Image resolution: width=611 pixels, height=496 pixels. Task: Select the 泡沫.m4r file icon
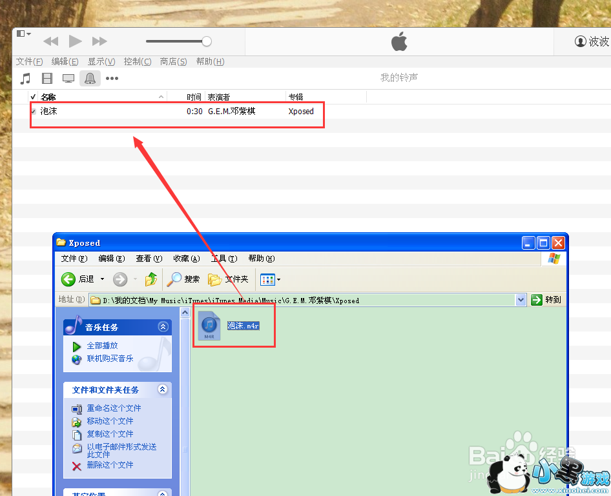(209, 326)
